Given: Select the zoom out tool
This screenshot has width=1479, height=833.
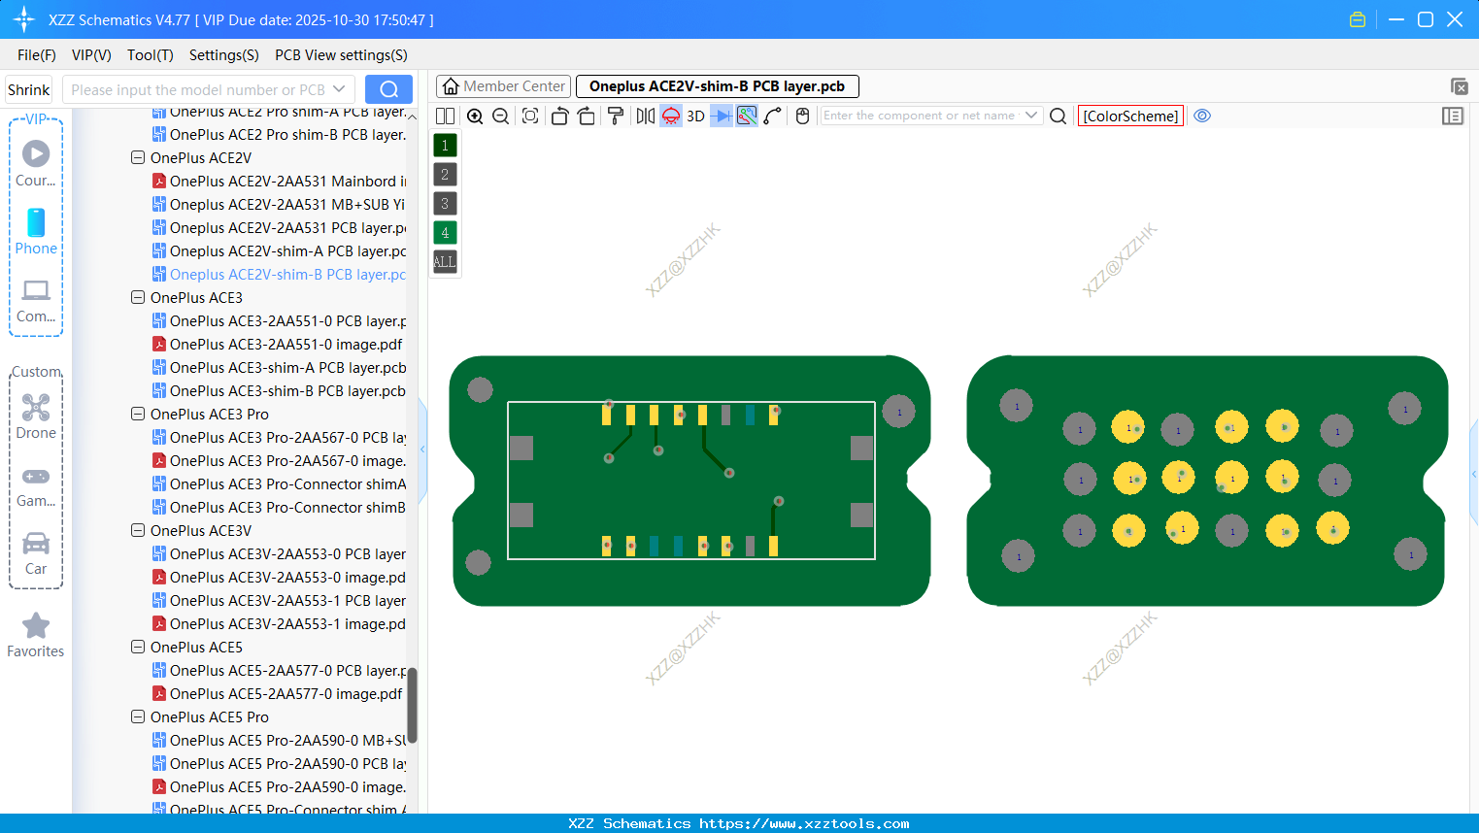Looking at the screenshot, I should click(x=499, y=116).
